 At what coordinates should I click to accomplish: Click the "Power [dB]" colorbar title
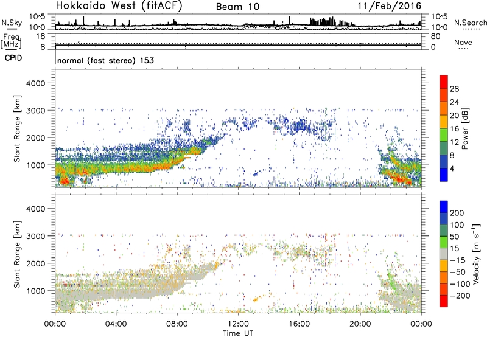tap(464, 128)
